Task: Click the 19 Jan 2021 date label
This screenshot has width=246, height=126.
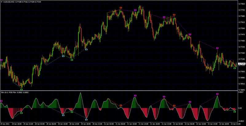Action: 4,124
